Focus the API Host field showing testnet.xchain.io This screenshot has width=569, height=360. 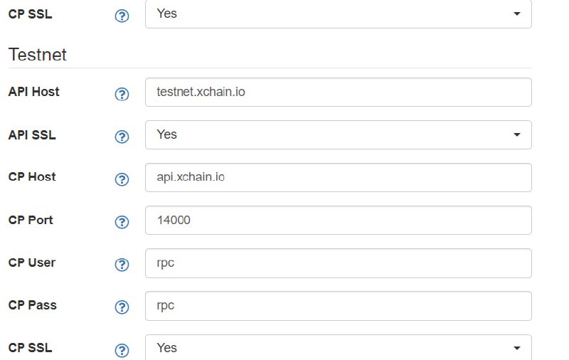pyautogui.click(x=339, y=92)
